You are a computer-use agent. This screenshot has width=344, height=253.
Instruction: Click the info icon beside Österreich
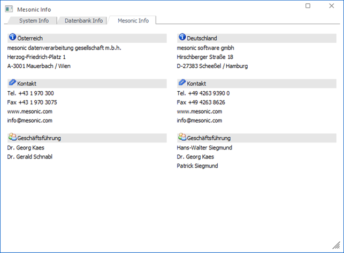coord(12,37)
